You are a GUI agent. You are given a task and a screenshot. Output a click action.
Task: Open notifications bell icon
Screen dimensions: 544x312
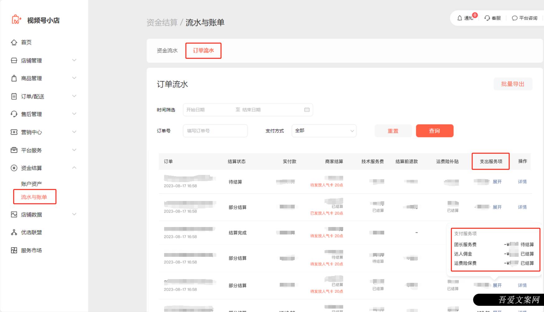click(x=460, y=18)
